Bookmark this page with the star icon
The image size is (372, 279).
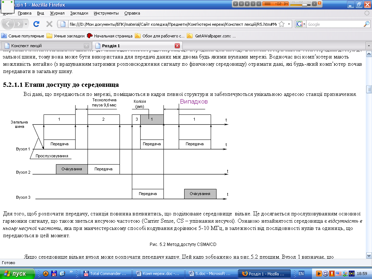click(x=282, y=24)
